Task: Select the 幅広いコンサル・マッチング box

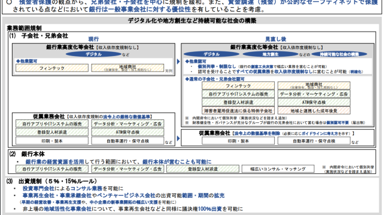Action: pos(278,168)
